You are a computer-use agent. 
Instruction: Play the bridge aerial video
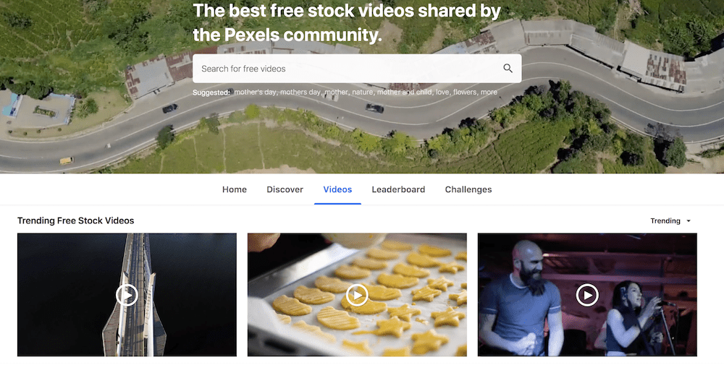(x=127, y=295)
